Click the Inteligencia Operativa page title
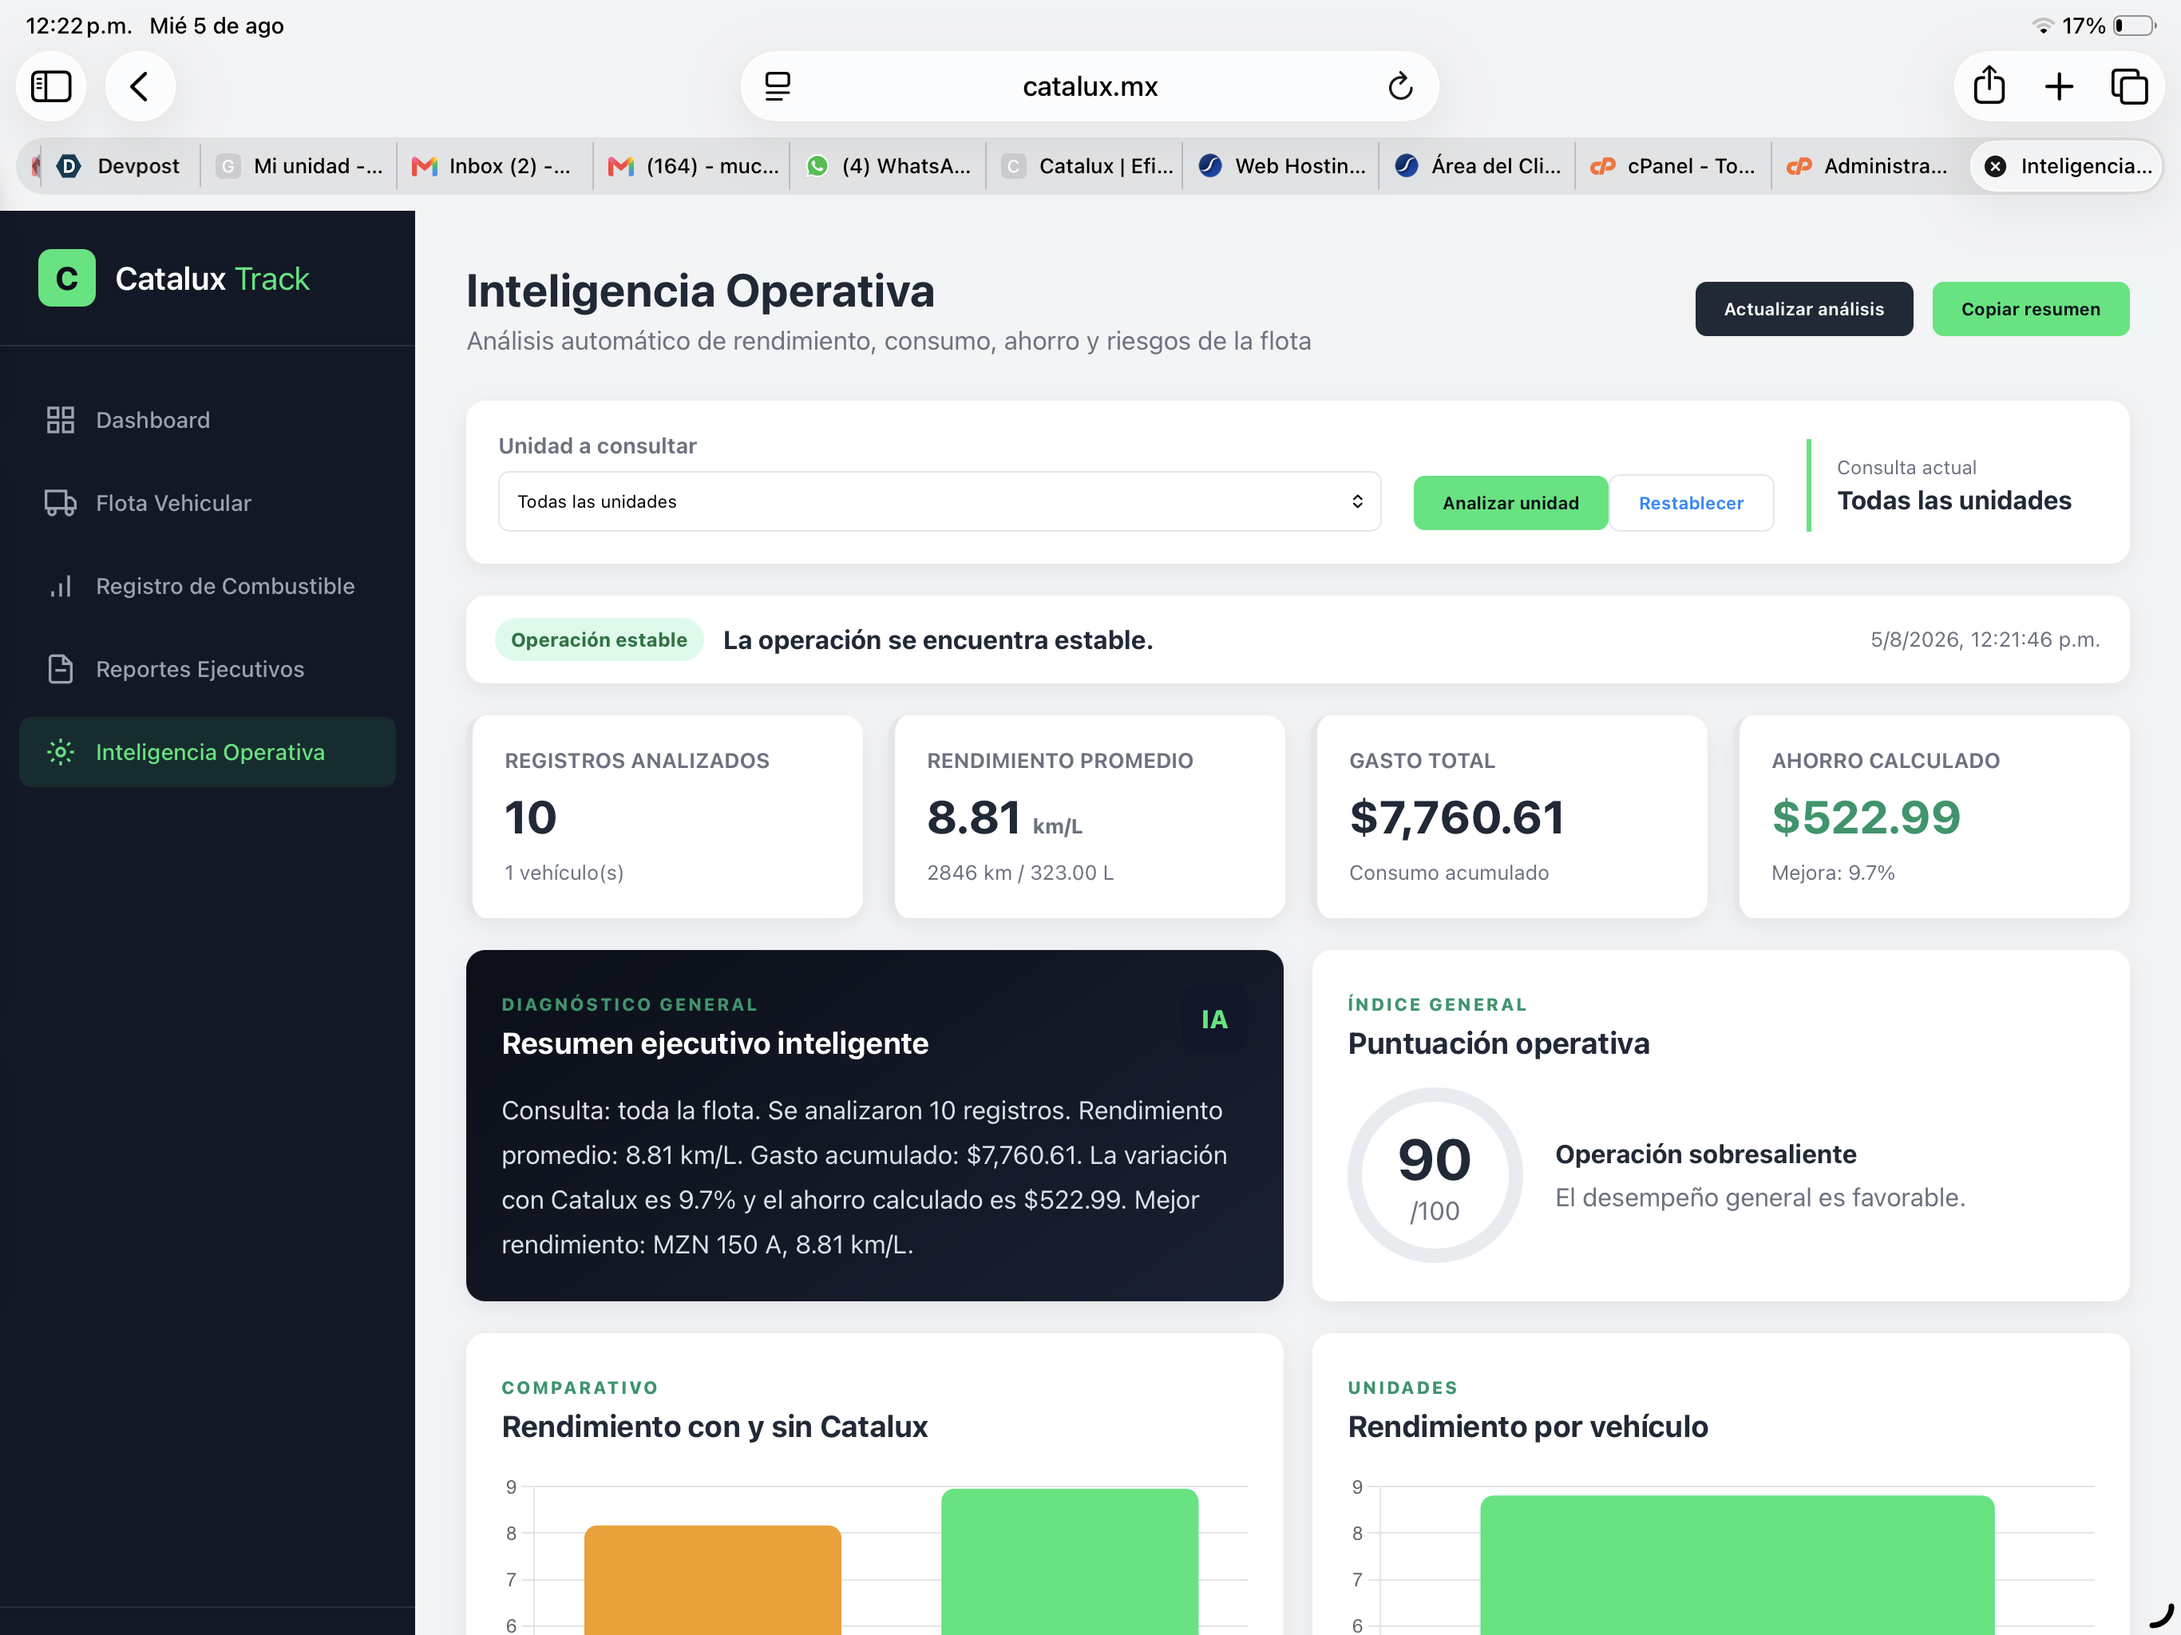The image size is (2181, 1635). pyautogui.click(x=700, y=291)
